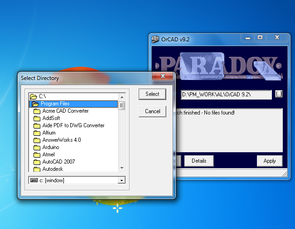Click the AddSoft folder icon

[x=37, y=118]
